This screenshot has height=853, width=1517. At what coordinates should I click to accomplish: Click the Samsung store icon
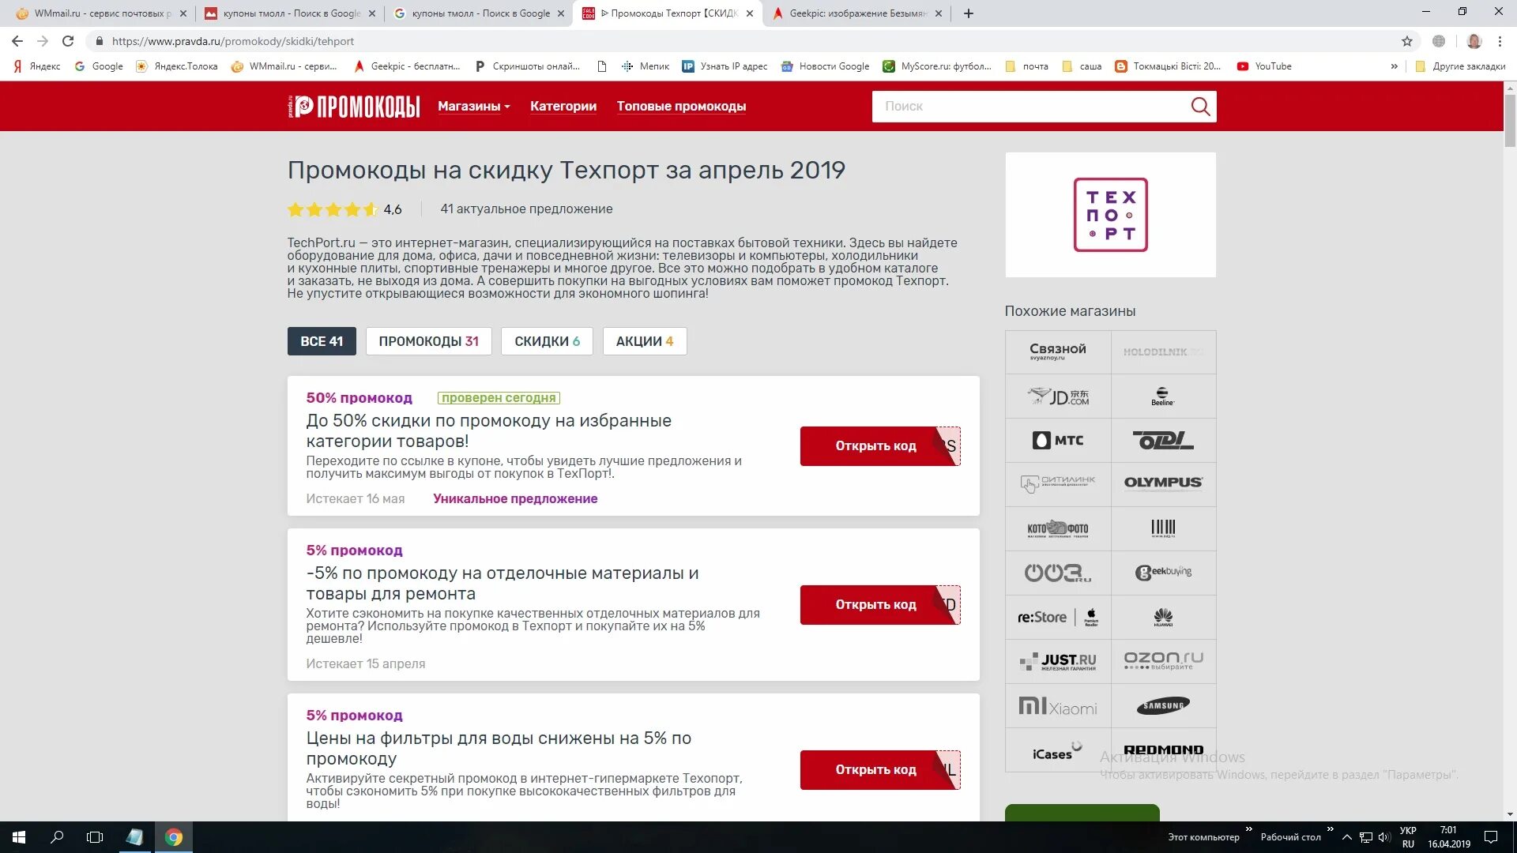point(1163,705)
